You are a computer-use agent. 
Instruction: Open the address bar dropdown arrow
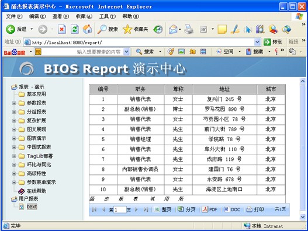pyautogui.click(x=257, y=42)
